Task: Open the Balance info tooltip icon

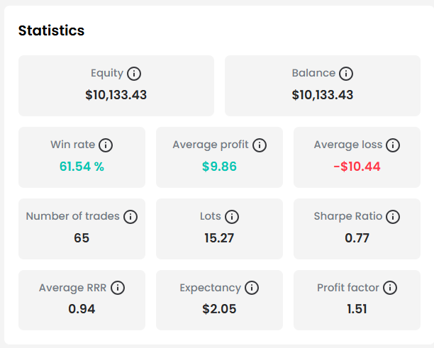Action: (346, 74)
